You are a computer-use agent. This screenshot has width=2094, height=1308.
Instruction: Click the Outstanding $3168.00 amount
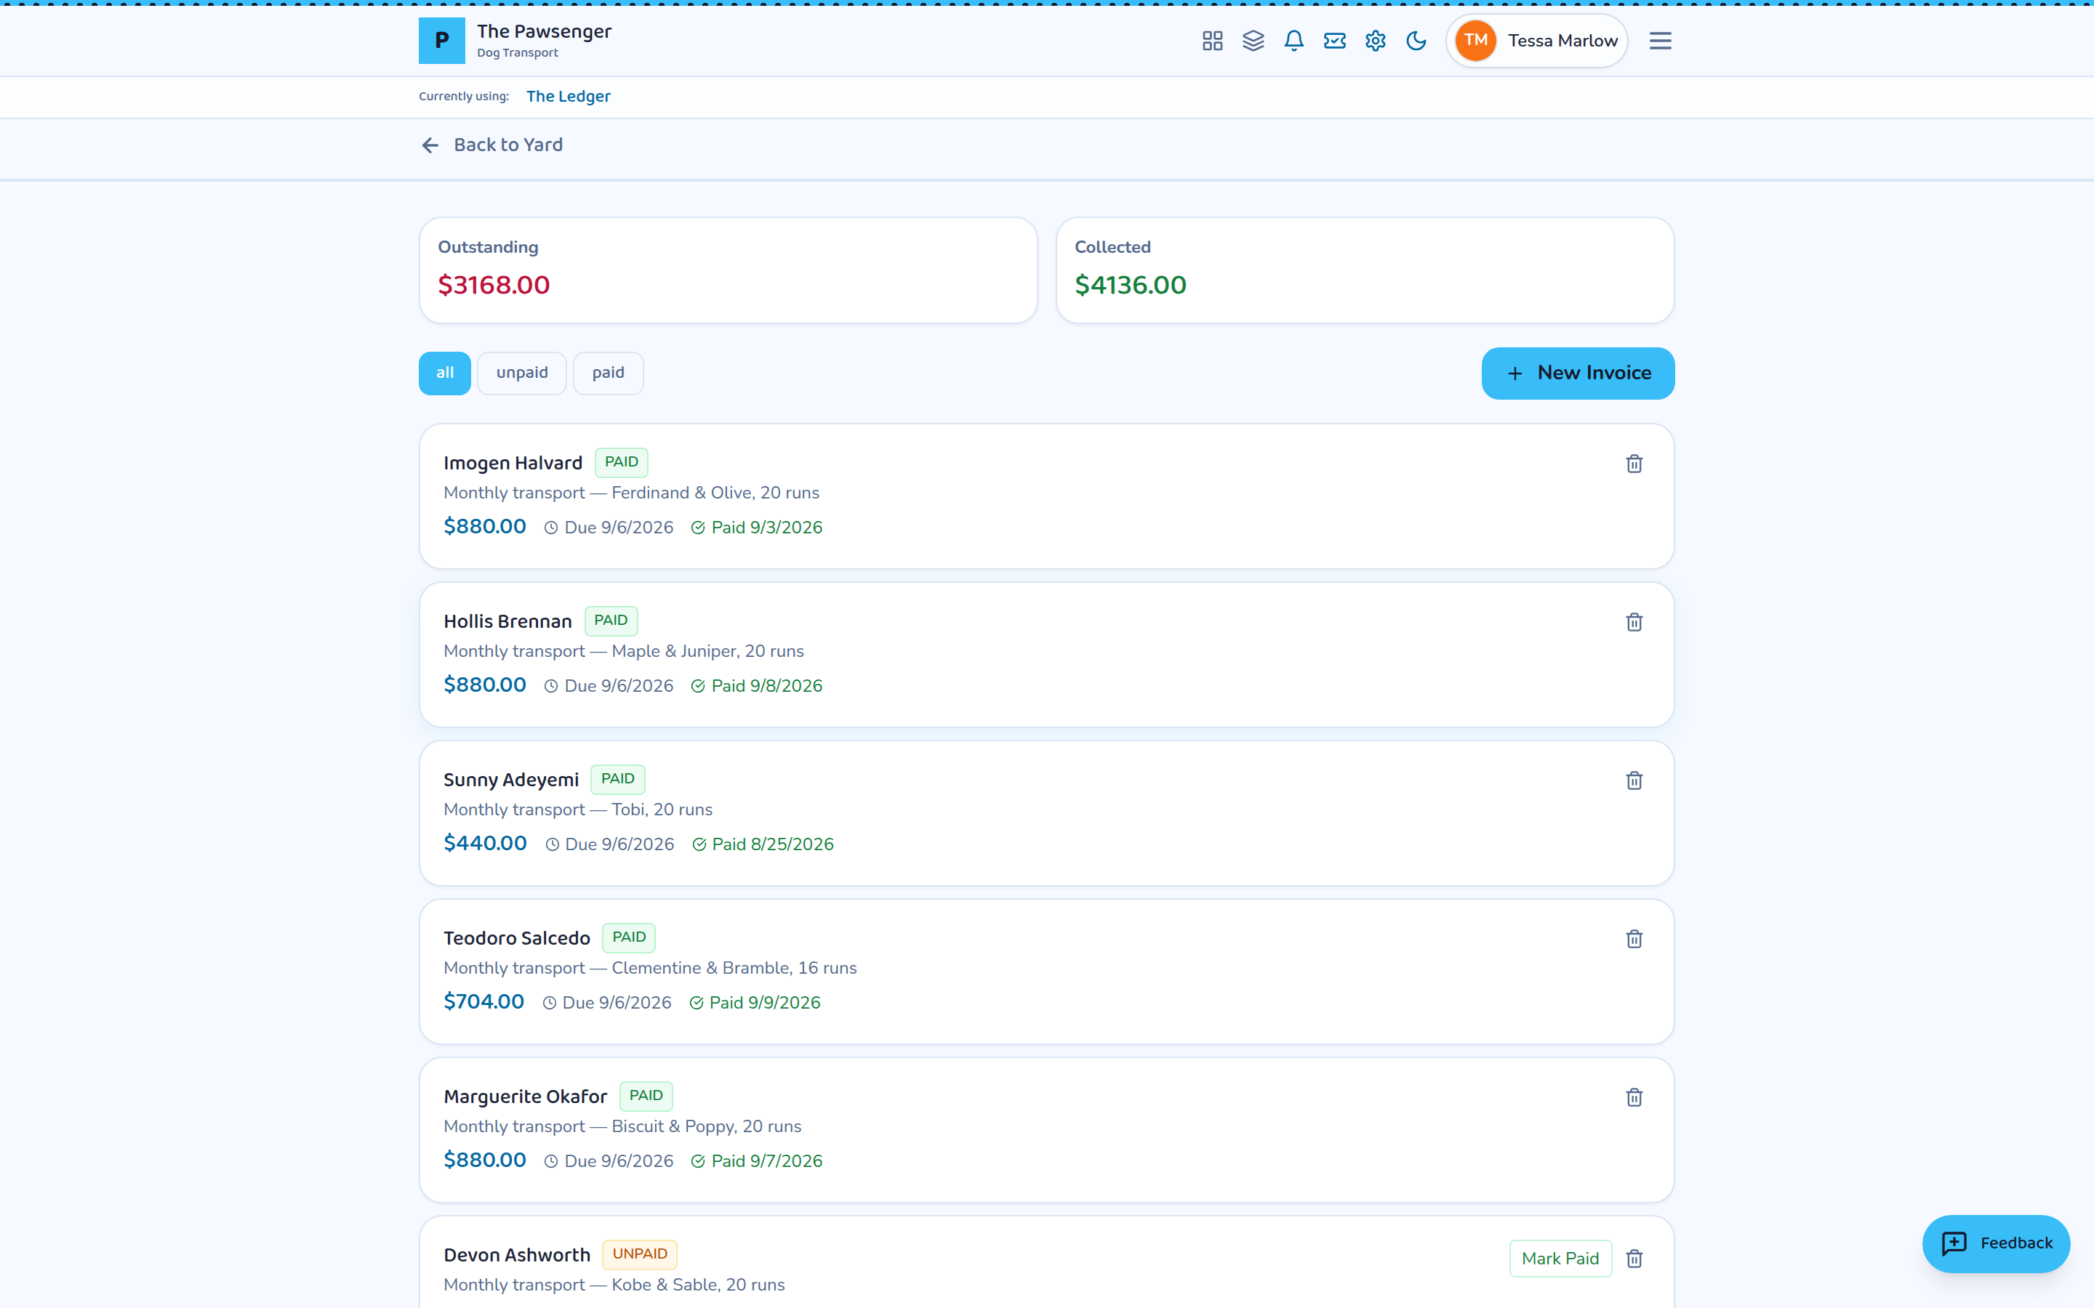493,285
